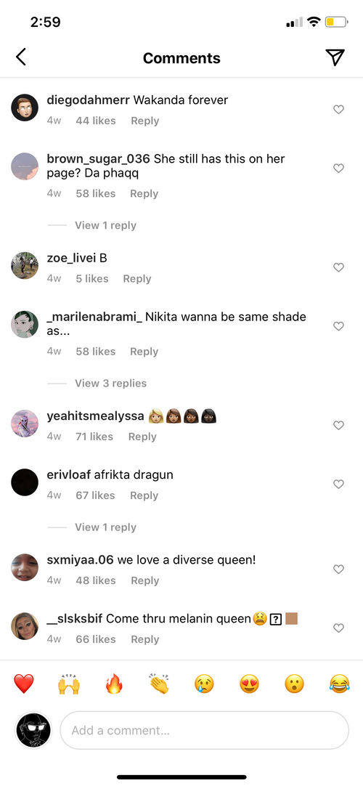
Task: Expand View 1 reply under erivloaf
Action: click(106, 527)
